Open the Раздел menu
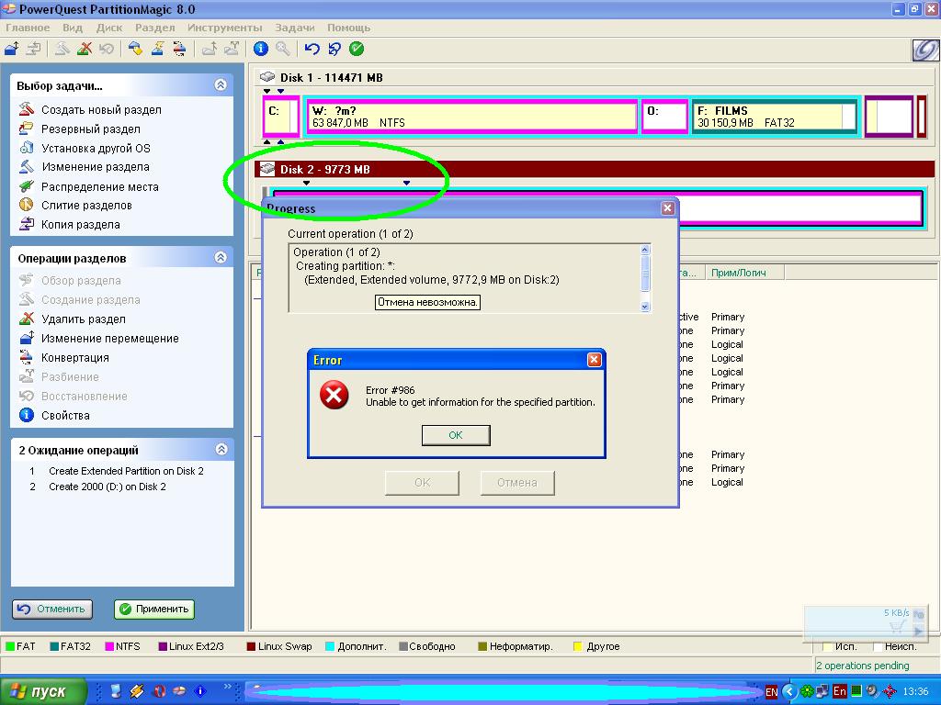 [154, 28]
